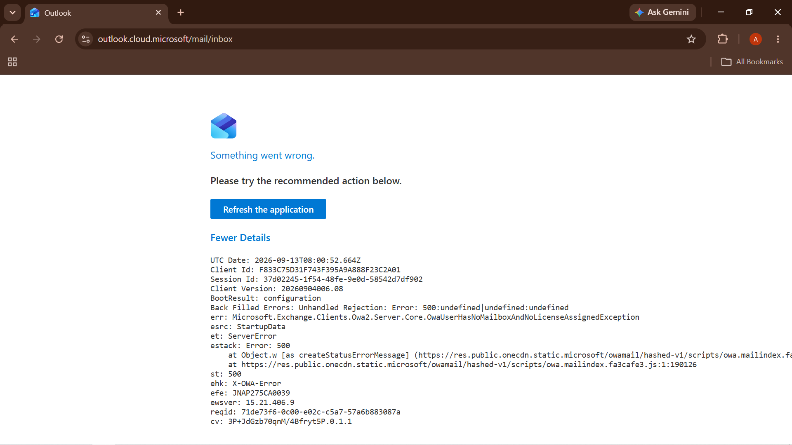Click the estack: Error: 500 line

coord(250,346)
